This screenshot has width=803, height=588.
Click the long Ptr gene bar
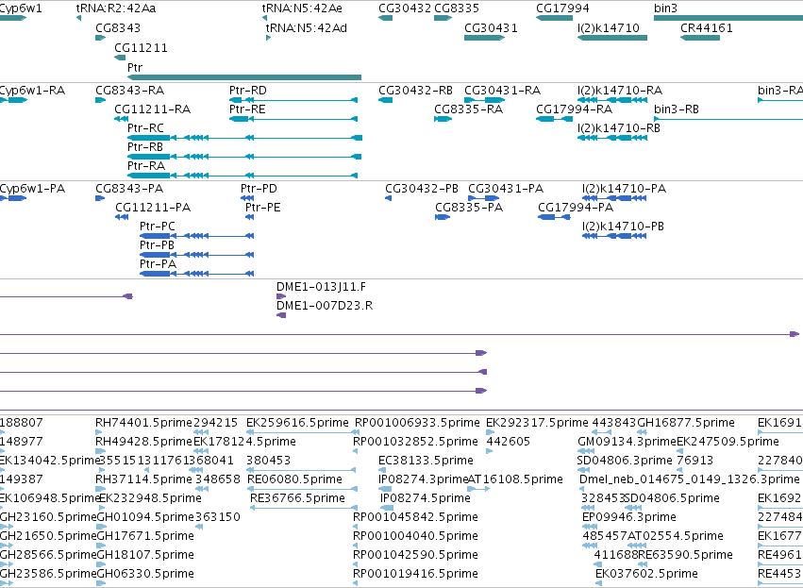point(244,77)
